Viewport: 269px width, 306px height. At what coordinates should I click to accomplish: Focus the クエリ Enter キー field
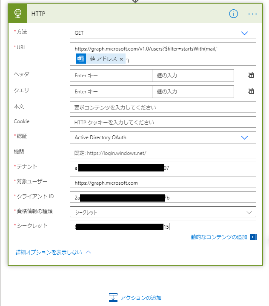[111, 92]
